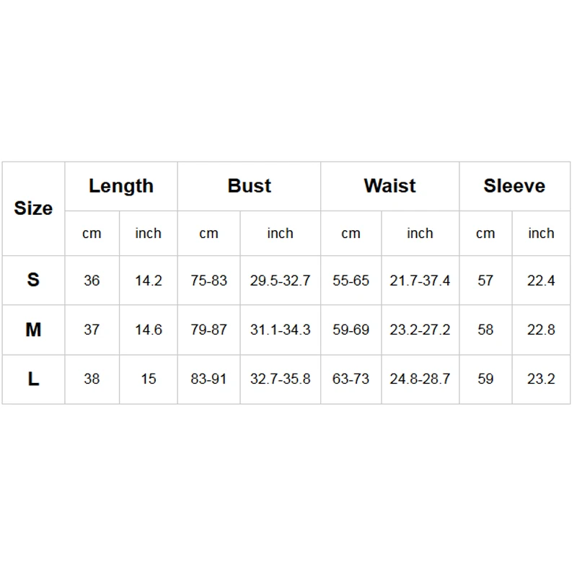Select the 21.7-37.4 waist inch cell
Screen dimensions: 577x577
(x=420, y=281)
